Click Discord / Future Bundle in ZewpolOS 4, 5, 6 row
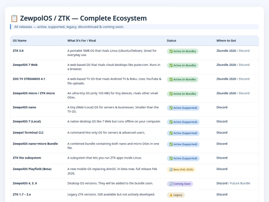Viewport: 269px width, 202px height. 233,183
